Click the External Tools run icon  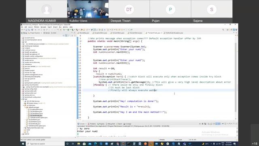(x=77, y=30)
